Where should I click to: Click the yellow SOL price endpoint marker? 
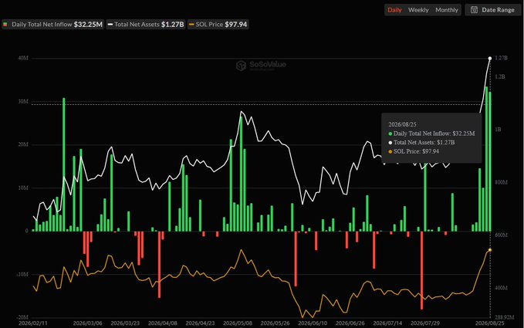click(490, 250)
